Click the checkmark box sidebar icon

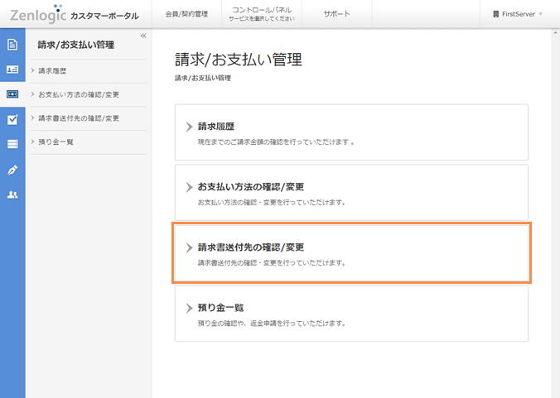click(12, 119)
